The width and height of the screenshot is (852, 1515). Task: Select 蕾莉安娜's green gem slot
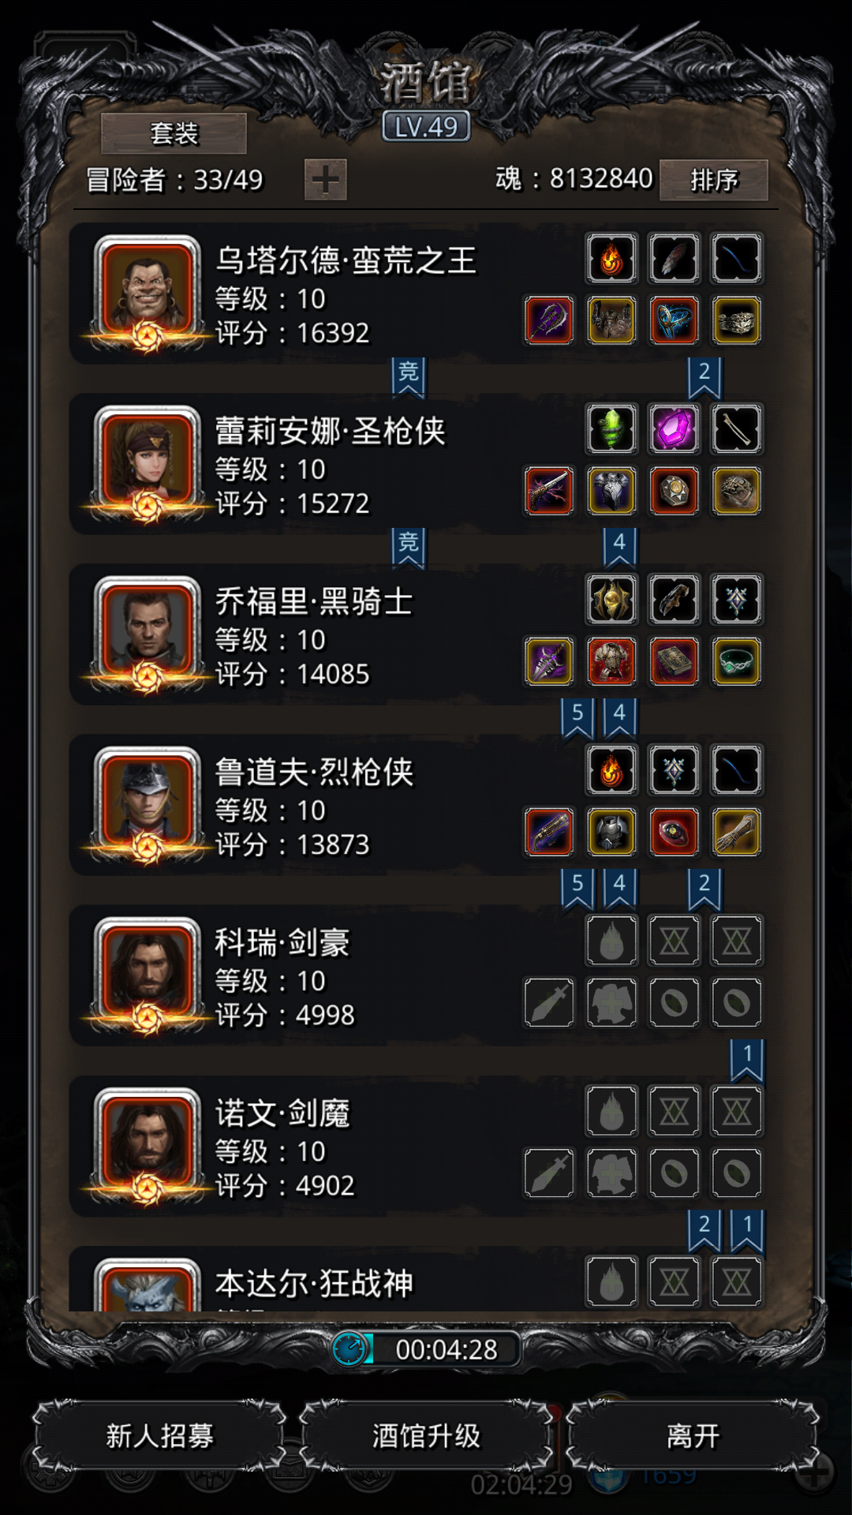[x=611, y=428]
